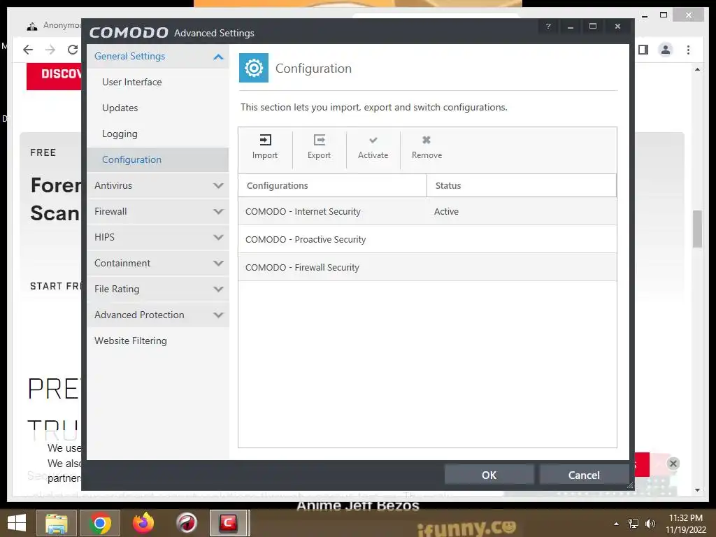
Task: Dismiss the cookie banner close icon
Action: [673, 464]
